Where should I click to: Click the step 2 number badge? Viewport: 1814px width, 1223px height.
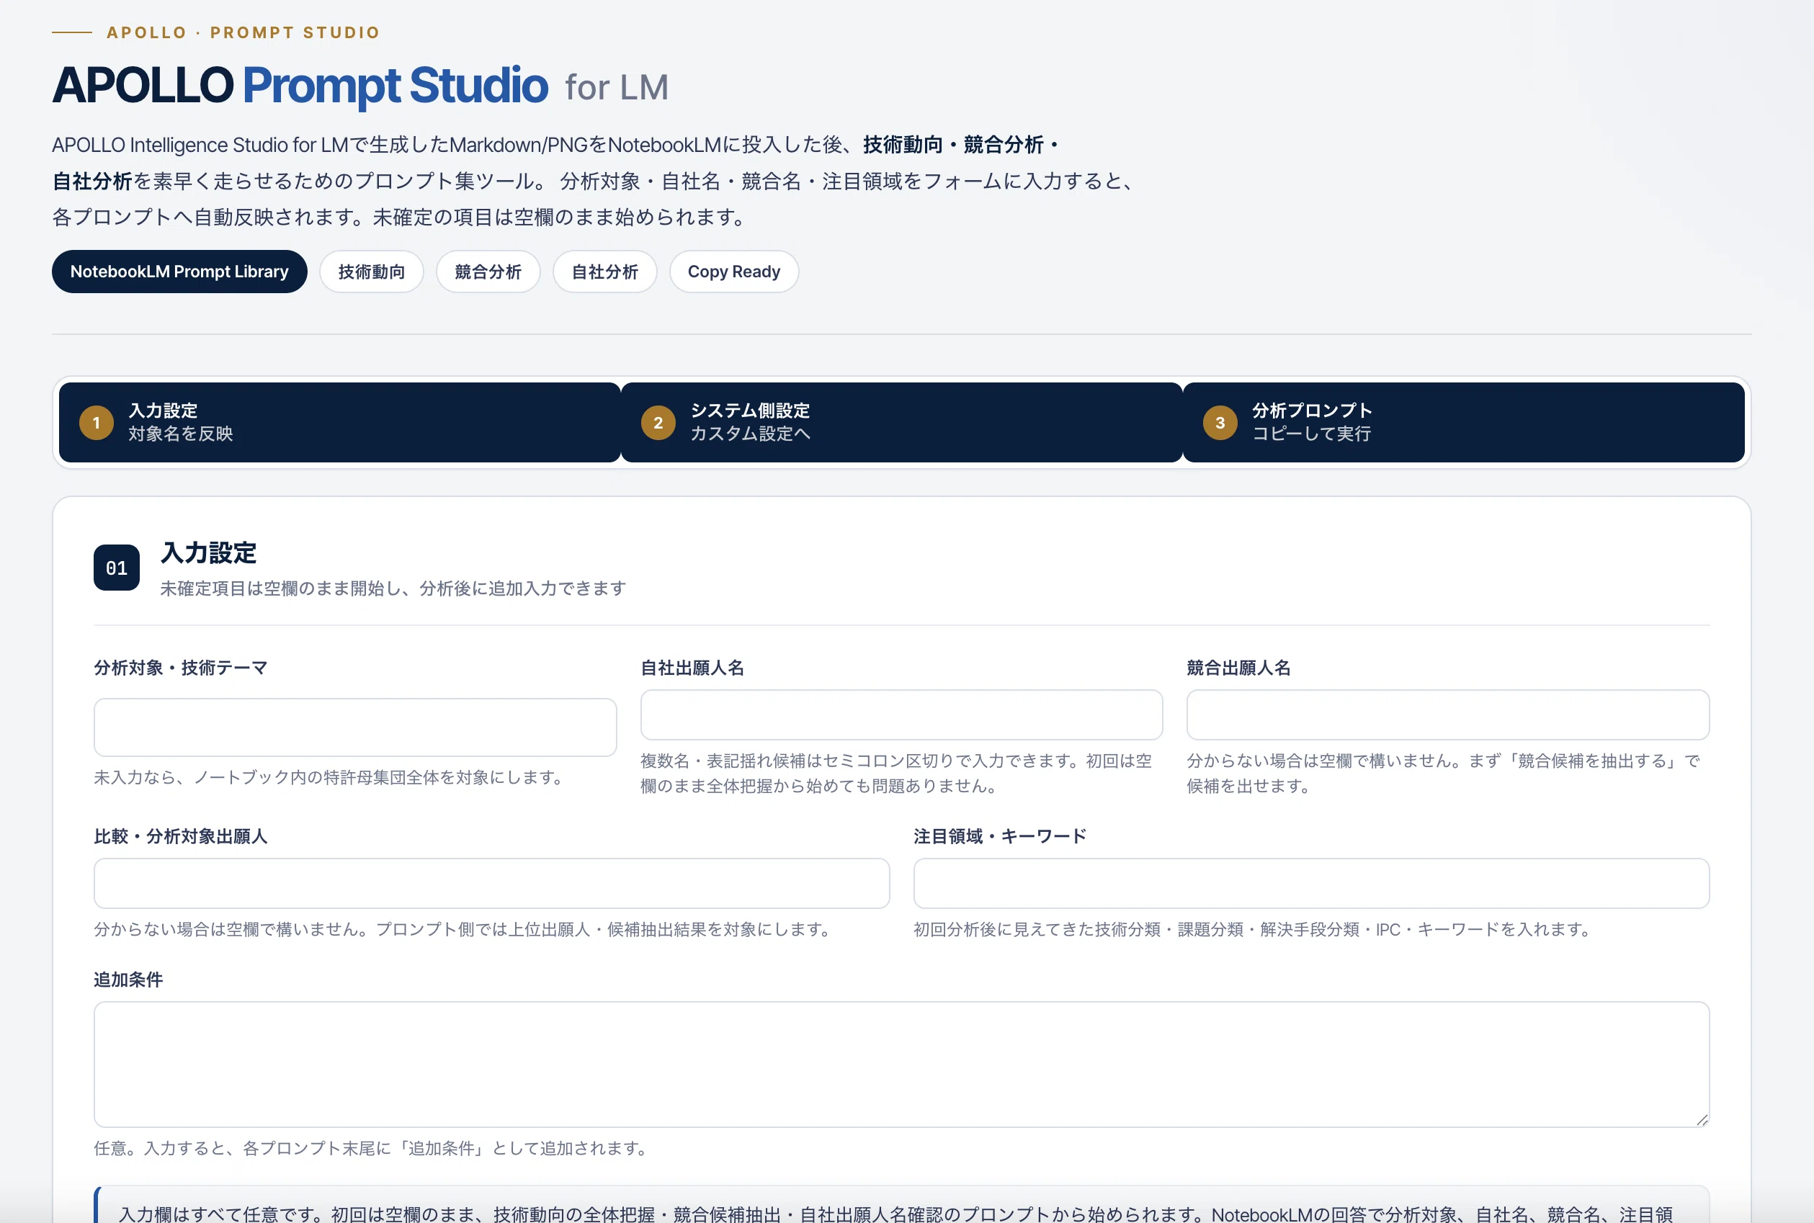[x=658, y=423]
